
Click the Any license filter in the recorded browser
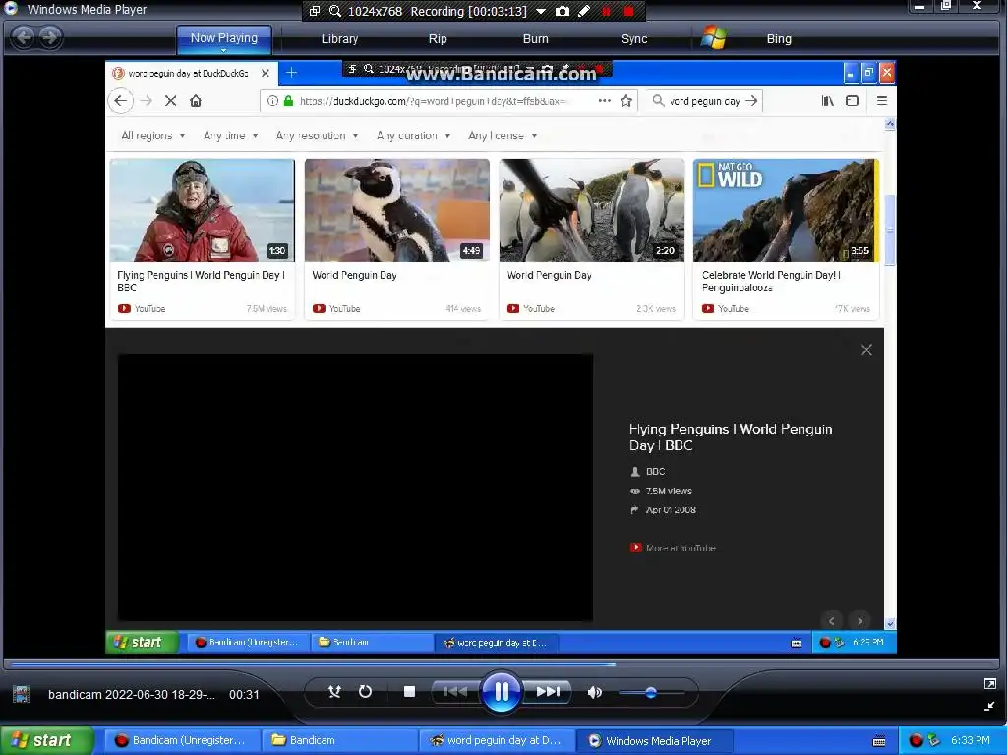pos(503,136)
